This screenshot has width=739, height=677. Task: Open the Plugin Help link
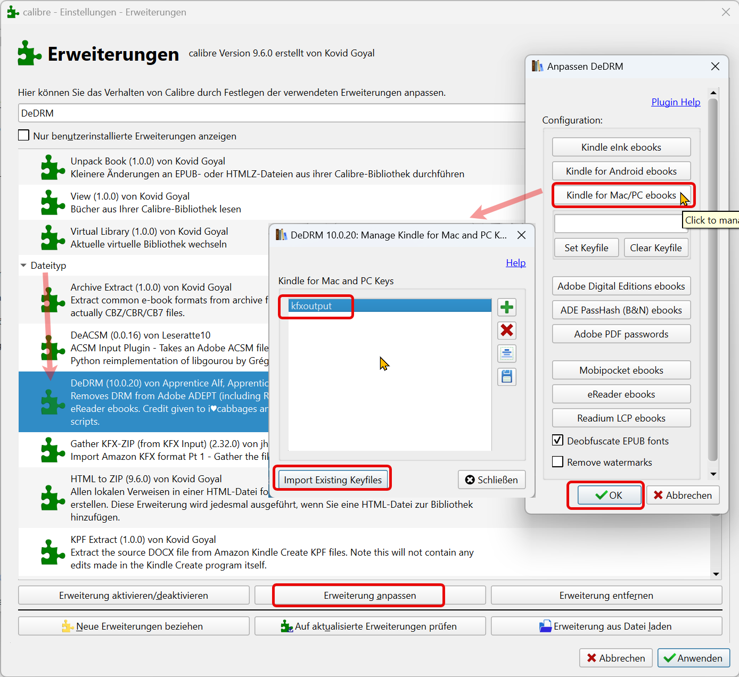(x=676, y=102)
